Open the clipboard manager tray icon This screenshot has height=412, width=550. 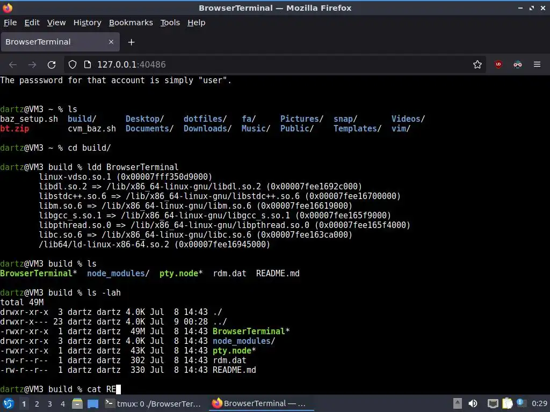pyautogui.click(x=507, y=403)
